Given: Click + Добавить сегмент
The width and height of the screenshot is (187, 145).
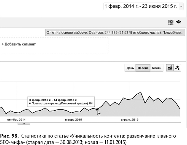Looking at the screenshot, I should (x=19, y=44).
